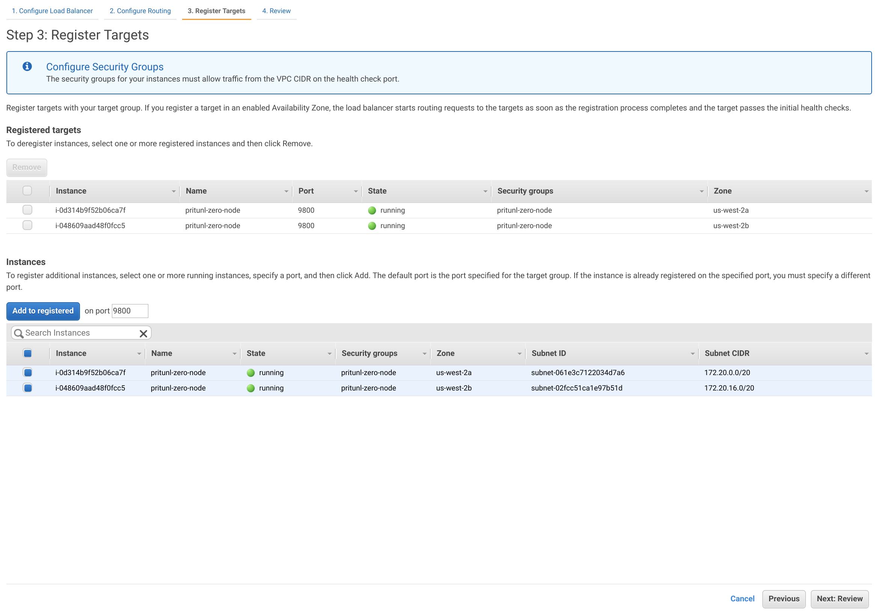
Task: Focus the Search Instances field
Action: [x=81, y=333]
